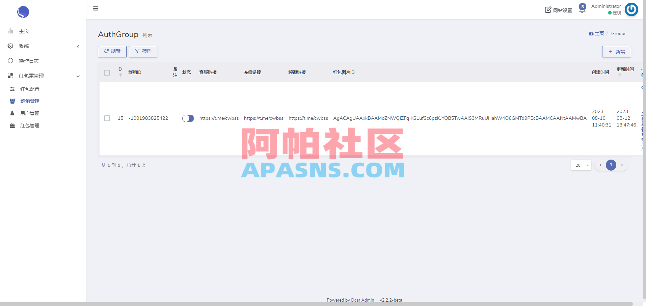Select page 1 in pagination
This screenshot has width=646, height=306.
point(611,165)
